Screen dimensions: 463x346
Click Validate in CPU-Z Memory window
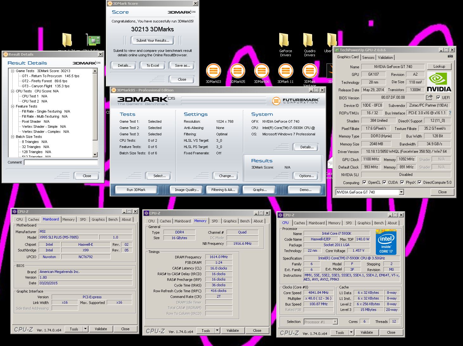point(233,331)
